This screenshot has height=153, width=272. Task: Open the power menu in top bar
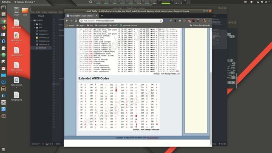click(x=266, y=2)
